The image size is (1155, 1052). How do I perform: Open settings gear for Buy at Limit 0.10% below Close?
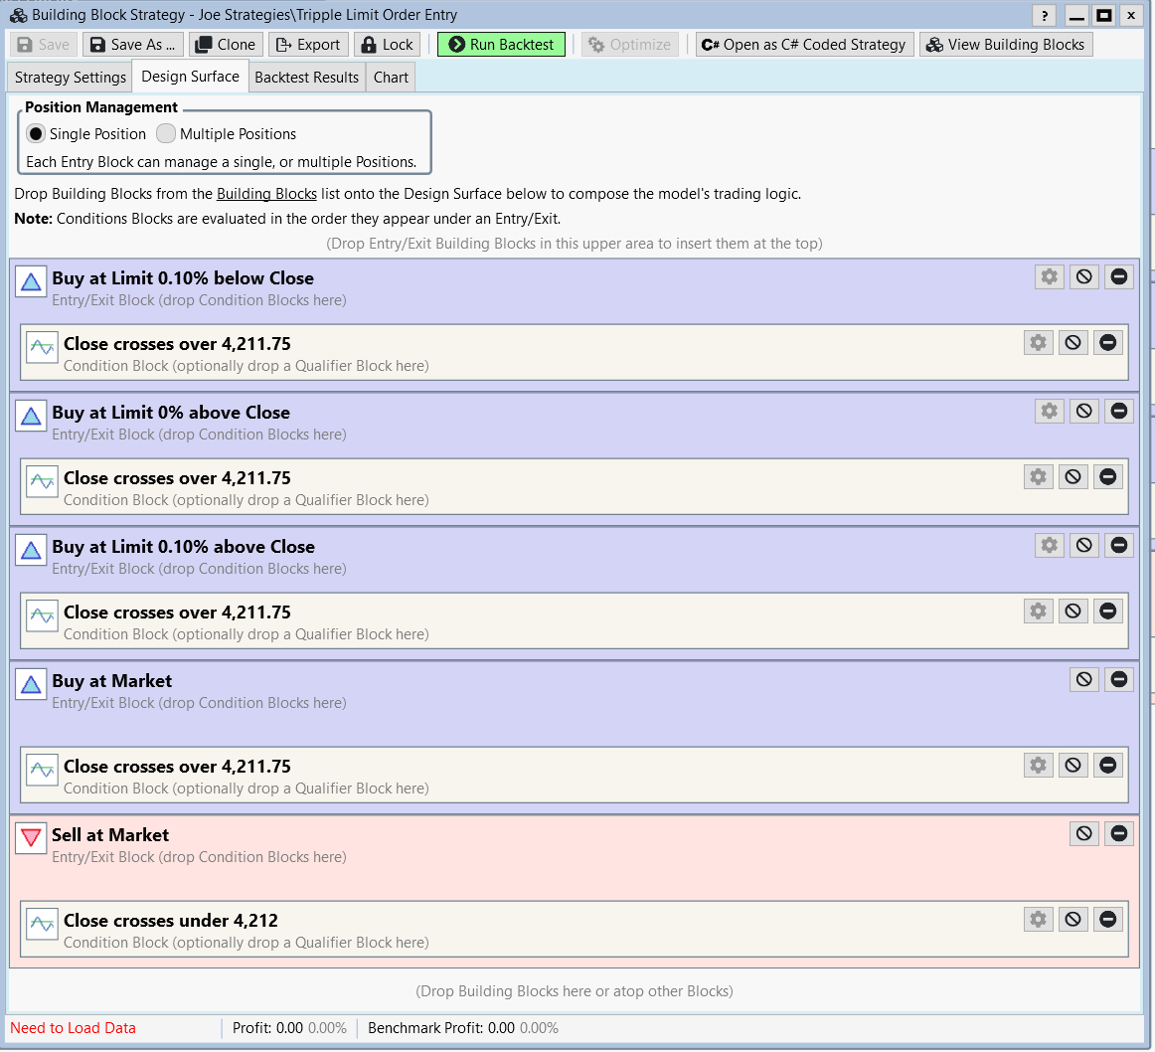click(1049, 276)
